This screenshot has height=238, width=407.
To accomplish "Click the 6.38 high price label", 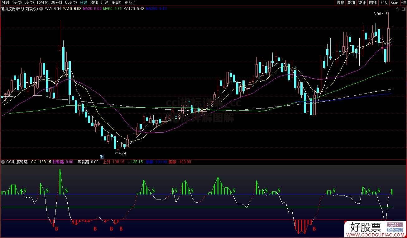I will coord(377,14).
